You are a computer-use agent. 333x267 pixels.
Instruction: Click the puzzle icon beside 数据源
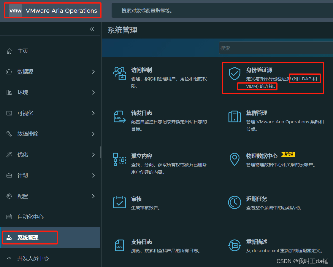9,72
